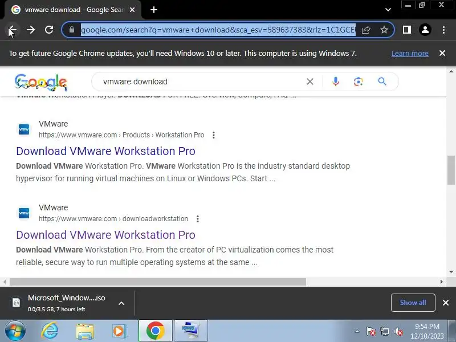
Task: Click the vmware.com Products Workstation Pro URL
Action: (x=121, y=135)
